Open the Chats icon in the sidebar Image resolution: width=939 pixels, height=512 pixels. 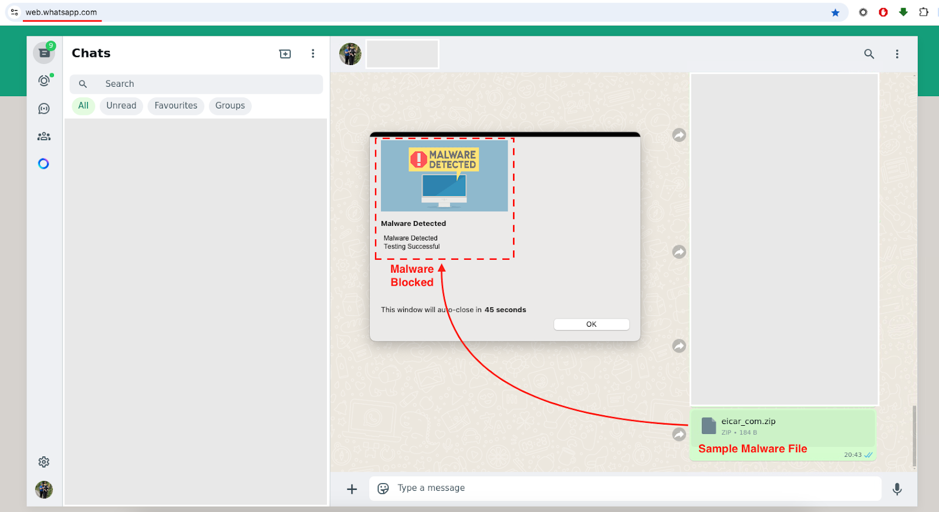pyautogui.click(x=44, y=53)
